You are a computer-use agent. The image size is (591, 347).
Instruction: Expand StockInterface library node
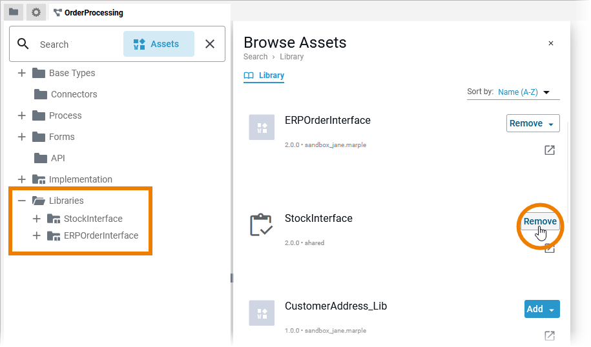tap(37, 219)
